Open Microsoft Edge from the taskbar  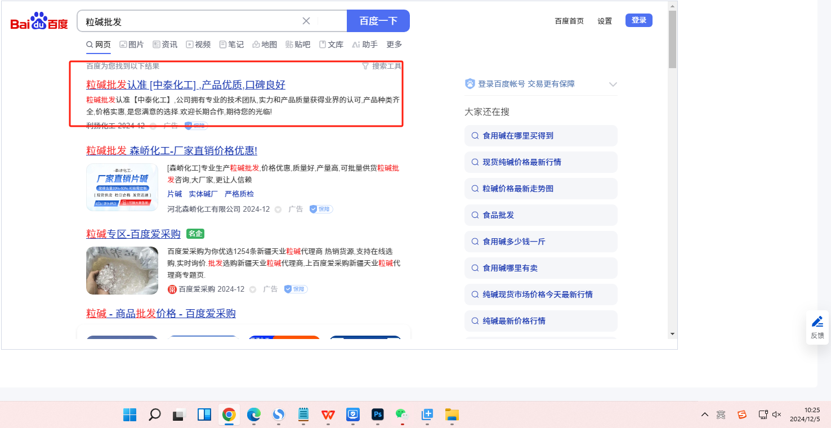[253, 415]
